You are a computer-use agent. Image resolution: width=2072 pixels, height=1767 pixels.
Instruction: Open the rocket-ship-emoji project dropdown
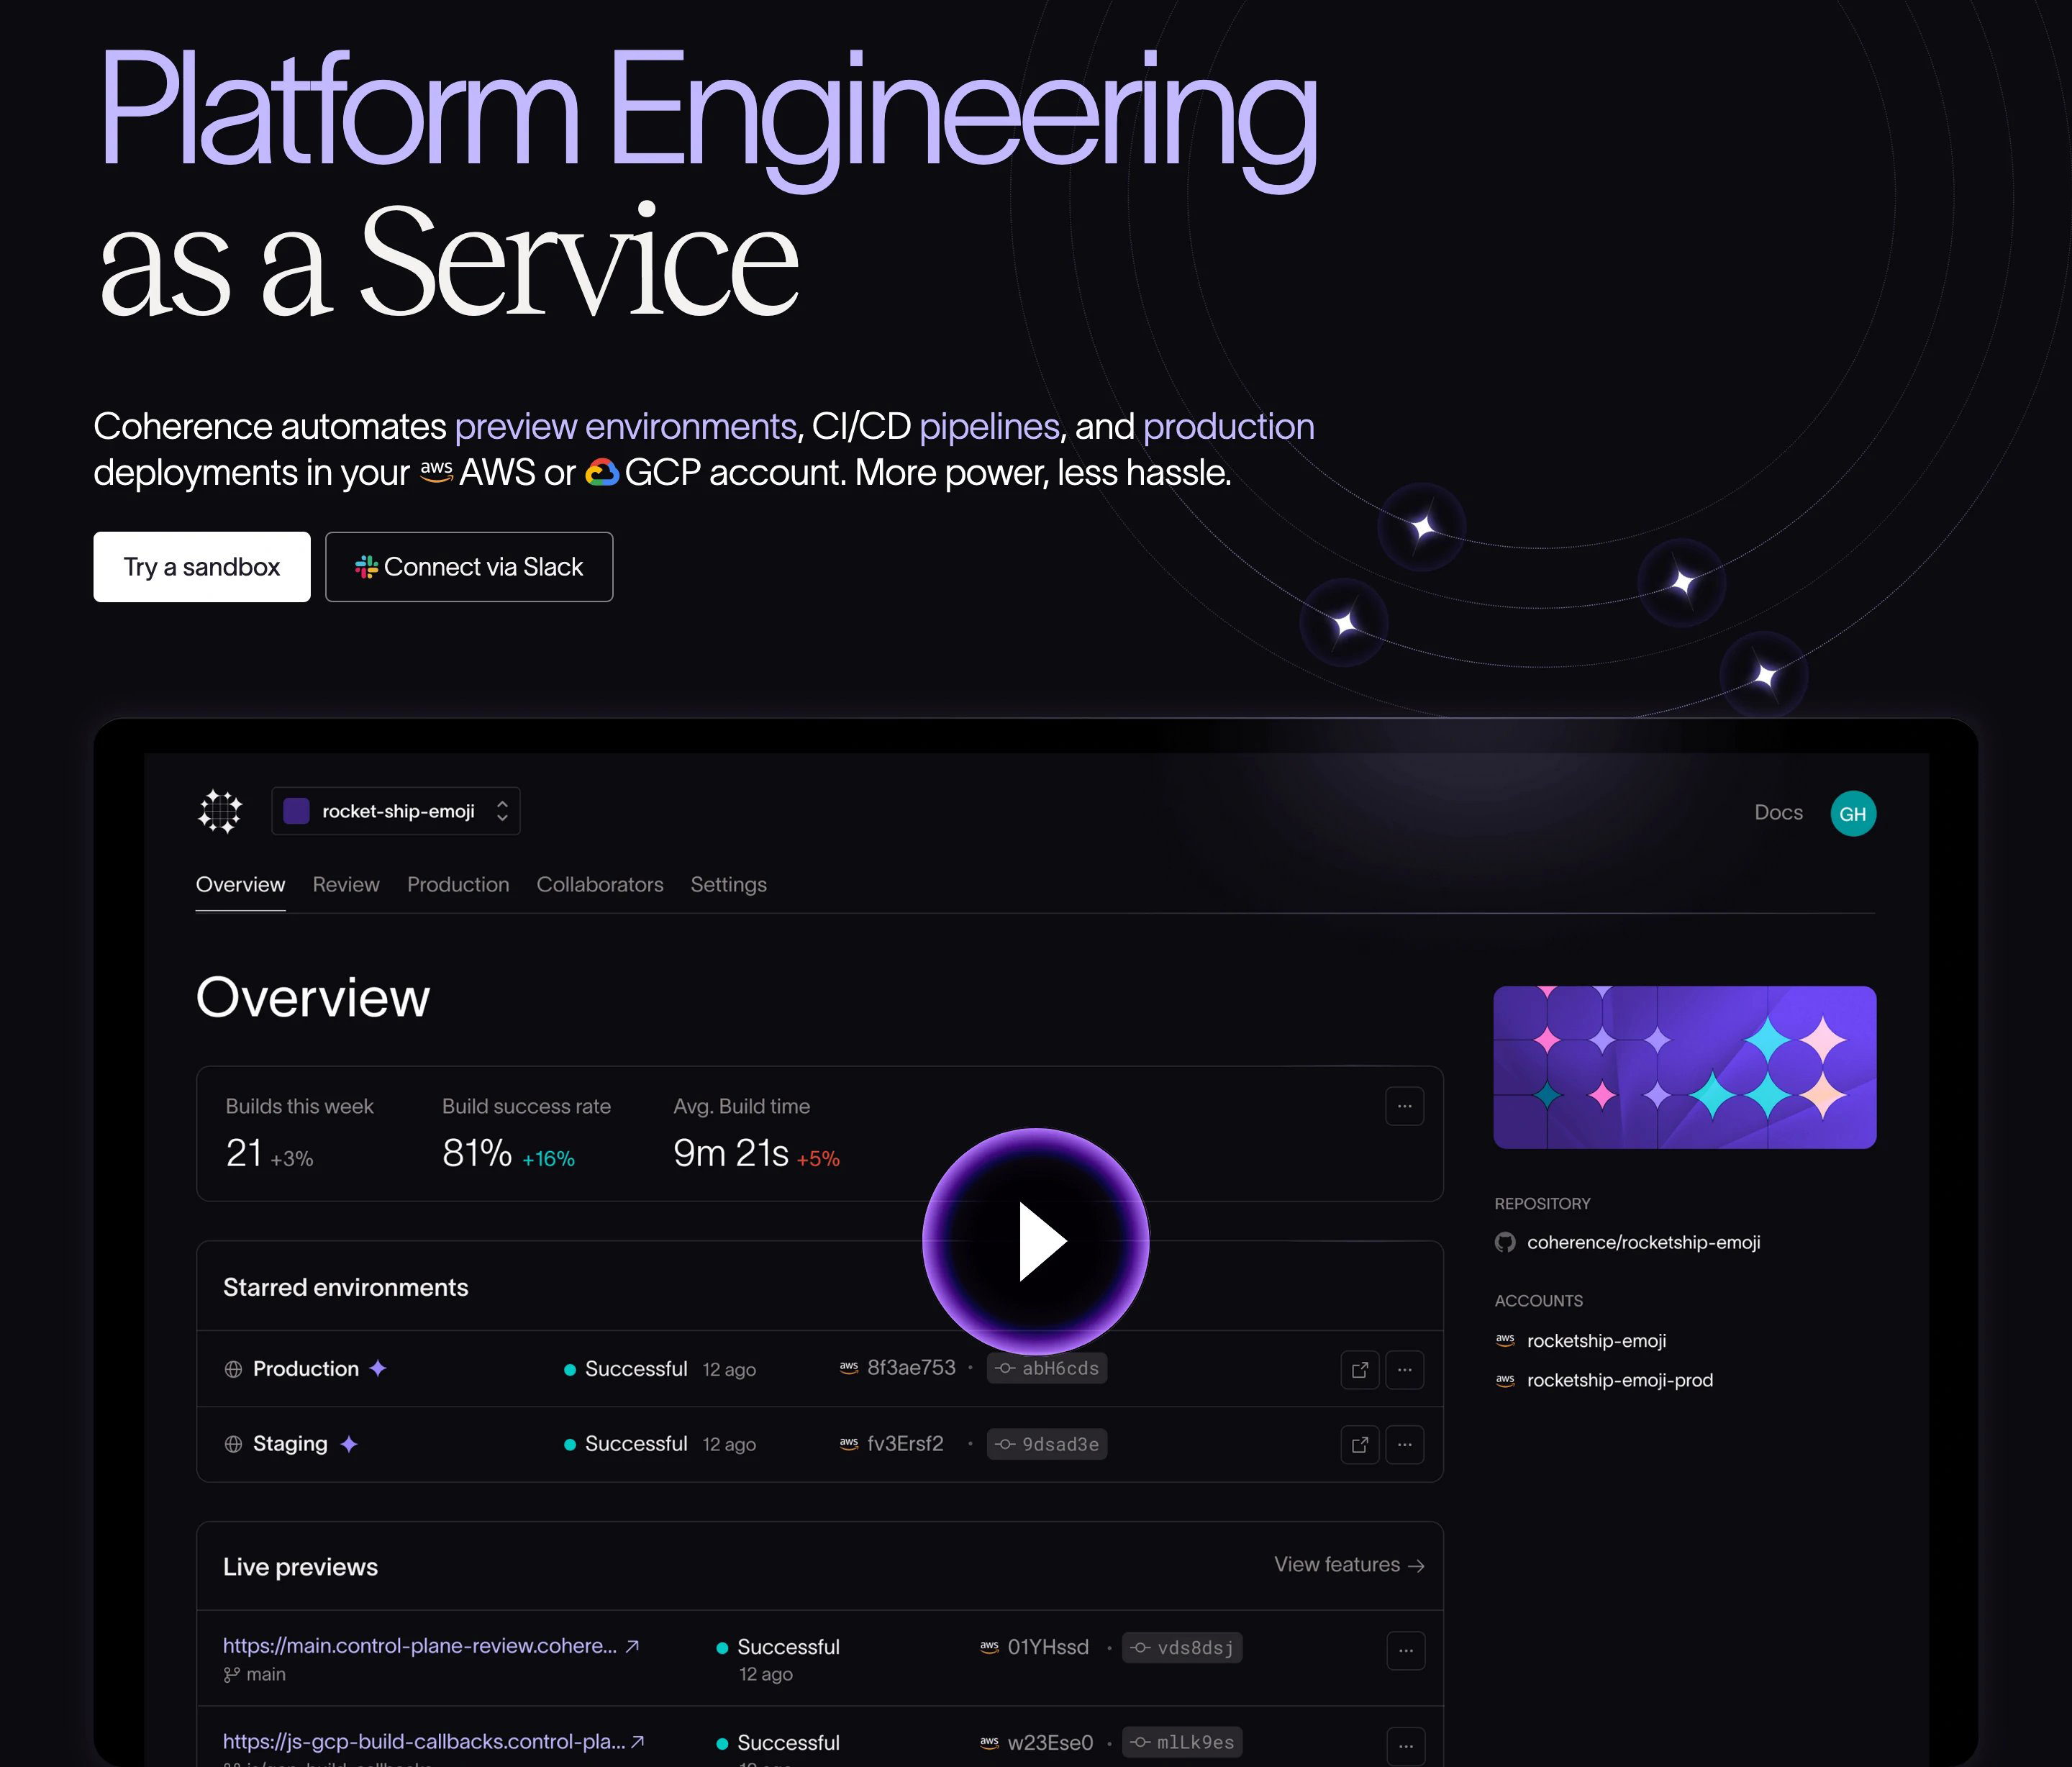[x=396, y=811]
